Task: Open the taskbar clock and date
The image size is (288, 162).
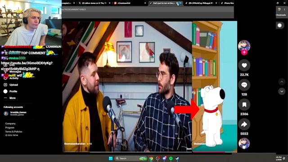Action: click(279, 158)
